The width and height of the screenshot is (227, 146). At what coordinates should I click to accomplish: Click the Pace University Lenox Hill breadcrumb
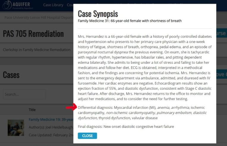pyautogui.click(x=39, y=17)
